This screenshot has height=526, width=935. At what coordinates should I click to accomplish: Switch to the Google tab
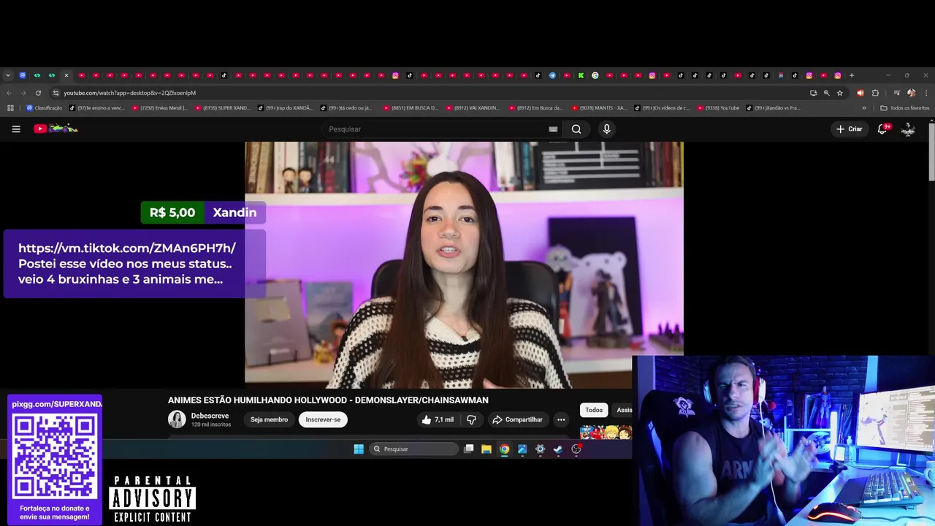point(595,75)
